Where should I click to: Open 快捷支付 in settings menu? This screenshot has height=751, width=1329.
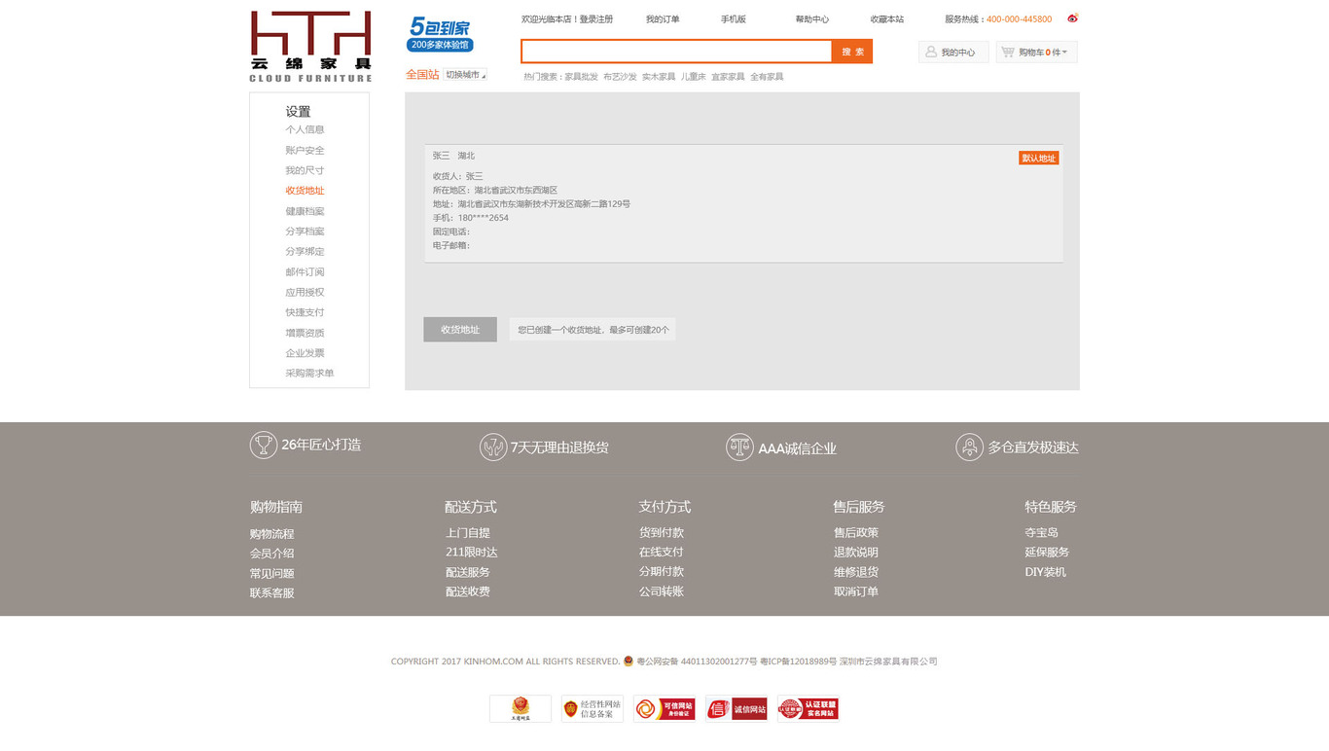(x=305, y=312)
